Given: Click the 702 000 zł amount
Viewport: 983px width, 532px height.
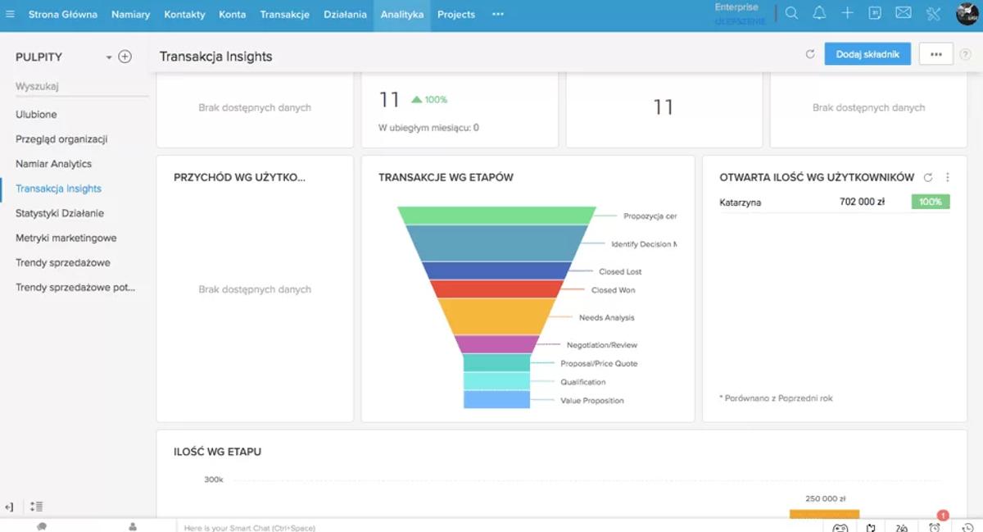Looking at the screenshot, I should [x=862, y=202].
